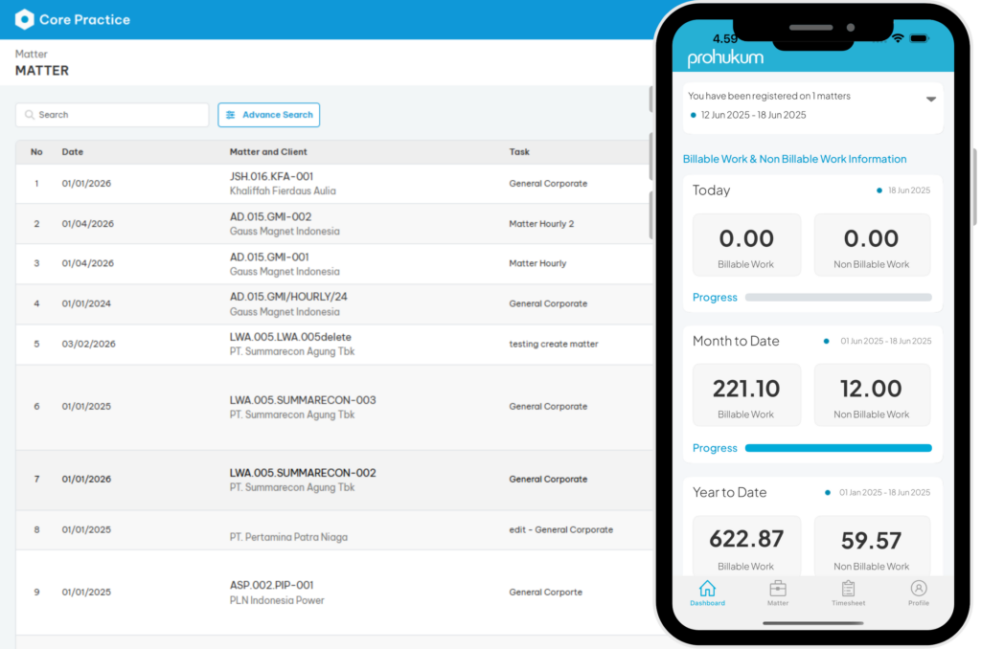This screenshot has height=649, width=981.
Task: Tap Today Non Billable Work 0.00 card
Action: point(872,245)
